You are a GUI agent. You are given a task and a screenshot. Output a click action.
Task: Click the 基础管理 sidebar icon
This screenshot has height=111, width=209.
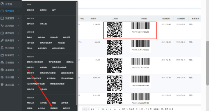click(2, 70)
